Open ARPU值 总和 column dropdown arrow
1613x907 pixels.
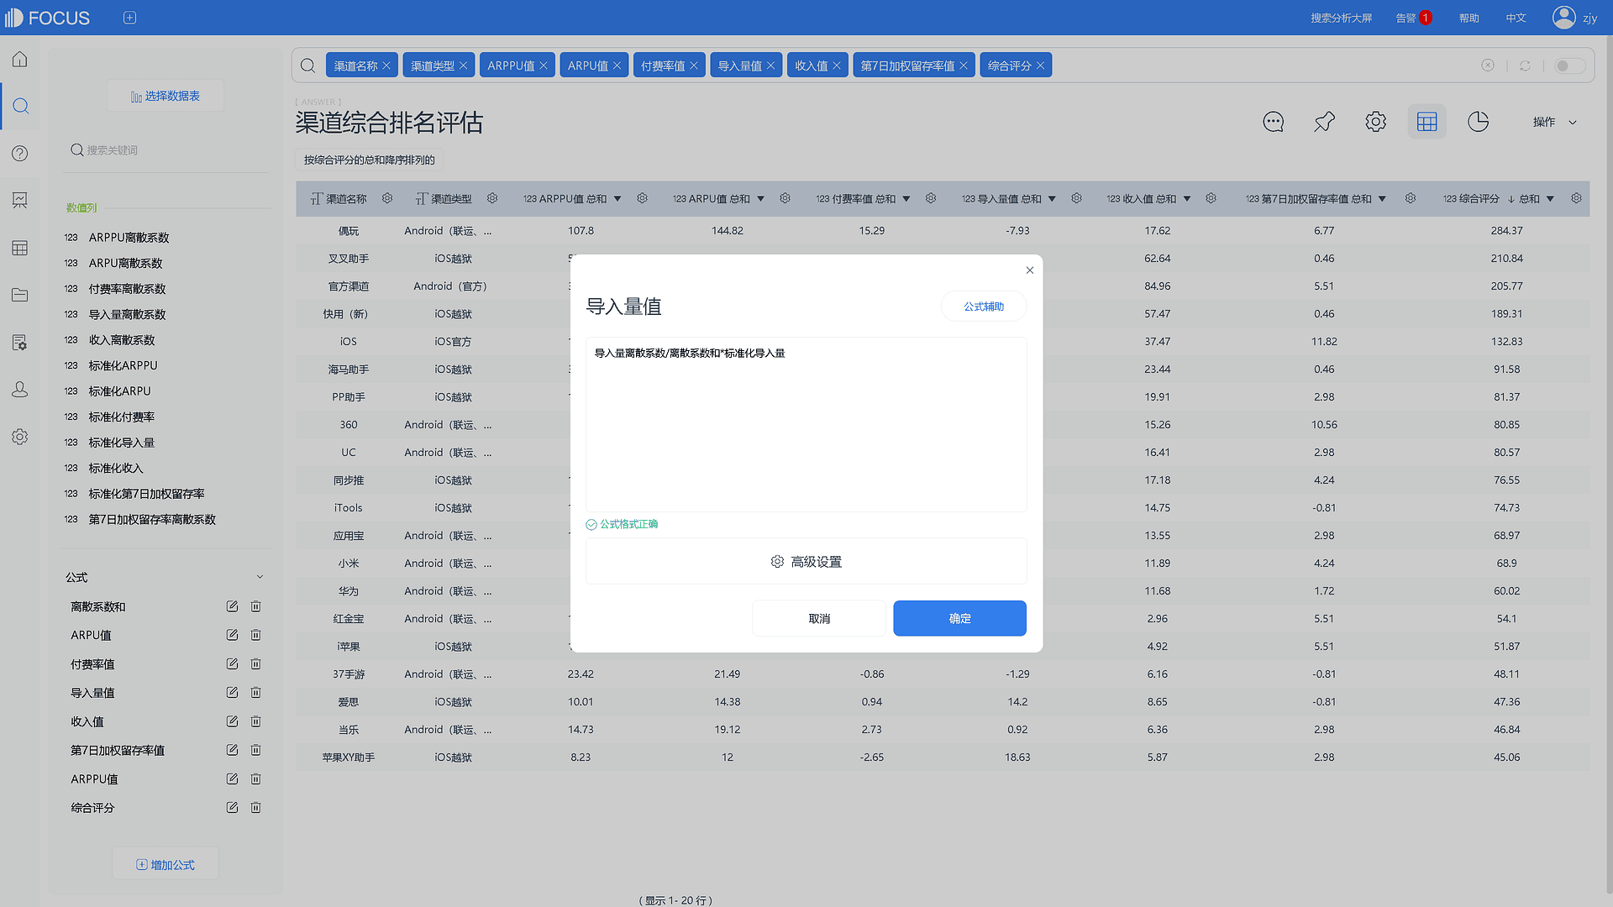coord(760,199)
